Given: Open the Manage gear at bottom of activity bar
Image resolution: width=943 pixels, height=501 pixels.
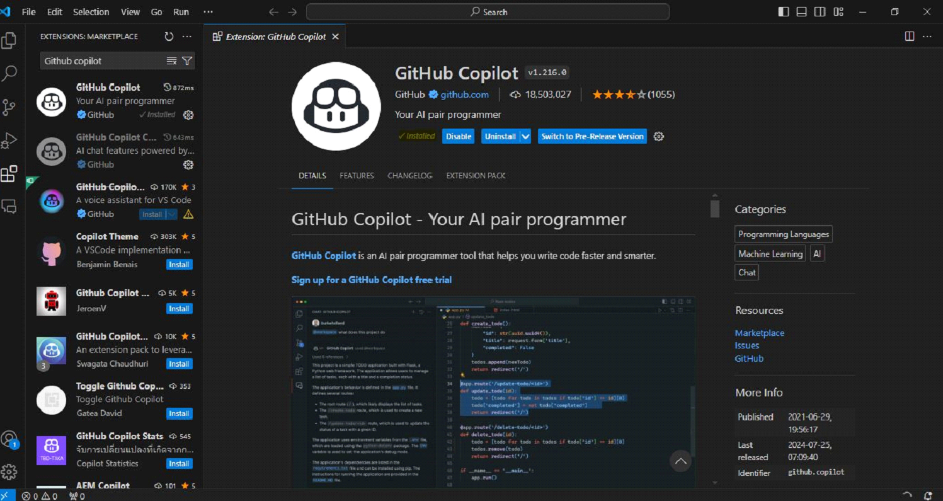Looking at the screenshot, I should 9,471.
